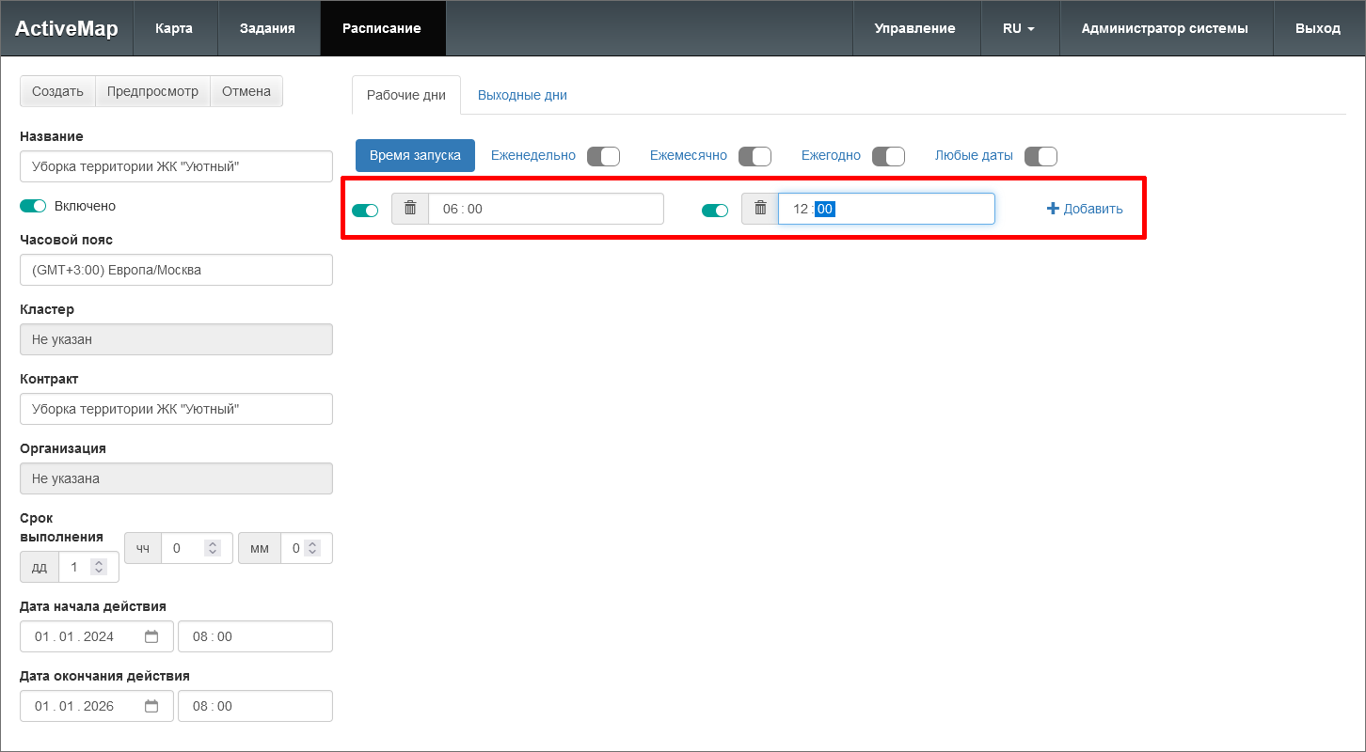Turn on the Ежегодно yearly toggle
This screenshot has height=752, width=1366.
[888, 156]
